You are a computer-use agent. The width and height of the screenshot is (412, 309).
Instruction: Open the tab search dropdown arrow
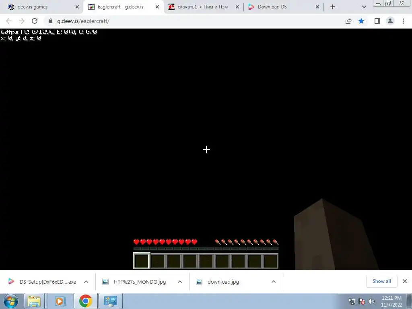click(x=364, y=7)
